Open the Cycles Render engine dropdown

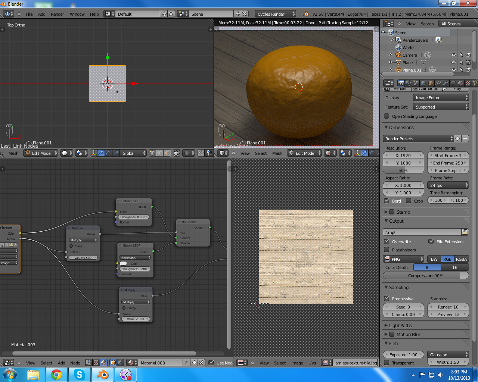click(276, 14)
